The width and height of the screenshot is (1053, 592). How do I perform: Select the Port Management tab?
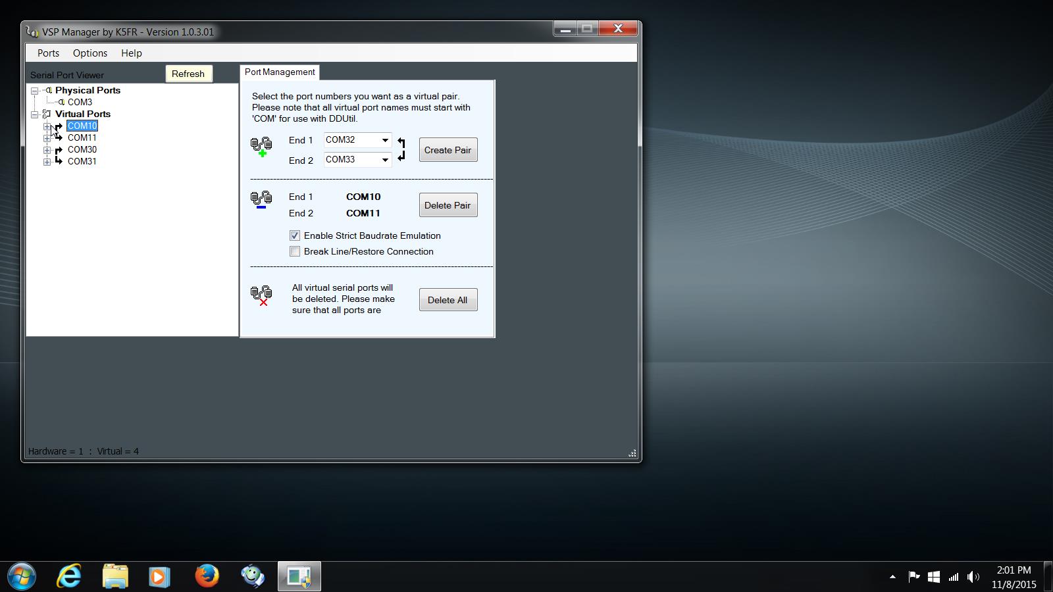[x=280, y=72]
